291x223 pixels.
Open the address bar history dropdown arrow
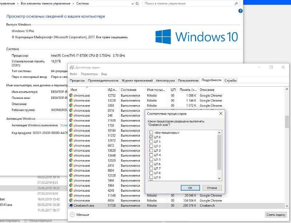pyautogui.click(x=132, y=4)
